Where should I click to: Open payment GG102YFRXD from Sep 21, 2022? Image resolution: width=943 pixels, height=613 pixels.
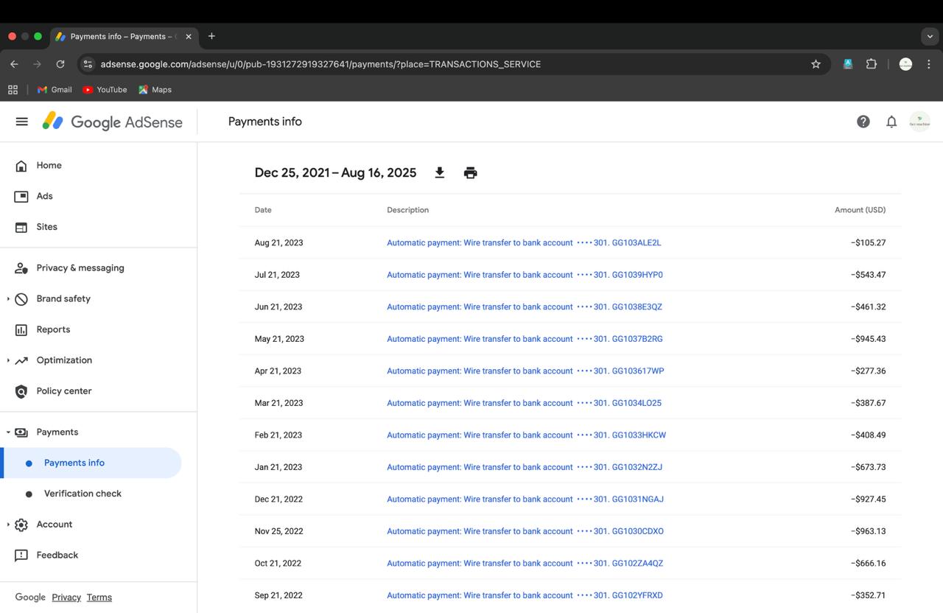[525, 595]
